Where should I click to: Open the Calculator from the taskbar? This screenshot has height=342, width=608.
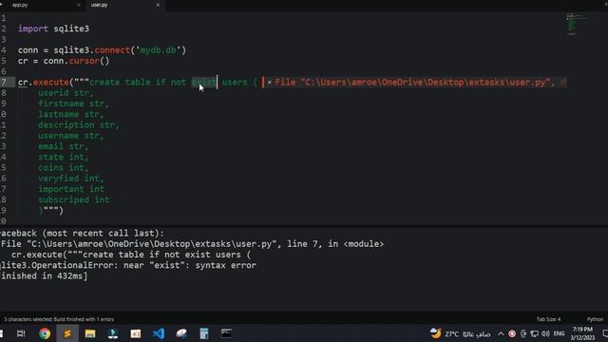click(204, 333)
